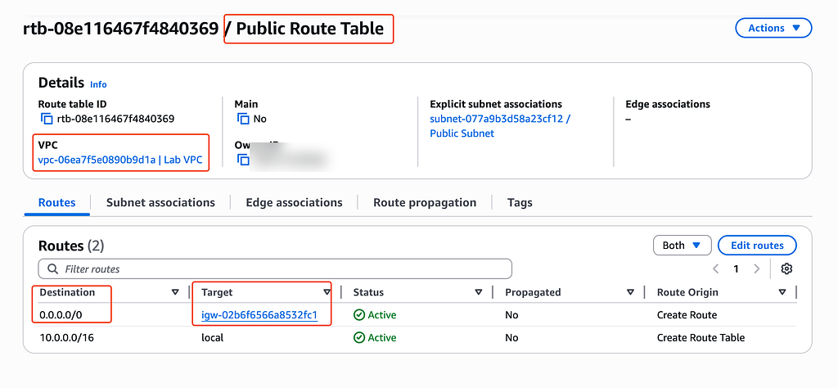Viewport: 838px width, 388px height.
Task: Sort routes by Target column
Action: [327, 292]
